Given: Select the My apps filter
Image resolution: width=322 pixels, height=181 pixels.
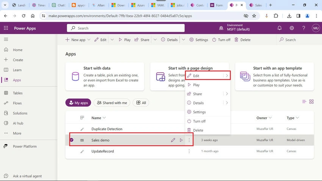Looking at the screenshot, I should tap(78, 103).
